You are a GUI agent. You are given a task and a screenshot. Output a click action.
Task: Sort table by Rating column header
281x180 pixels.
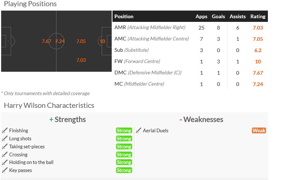(258, 16)
